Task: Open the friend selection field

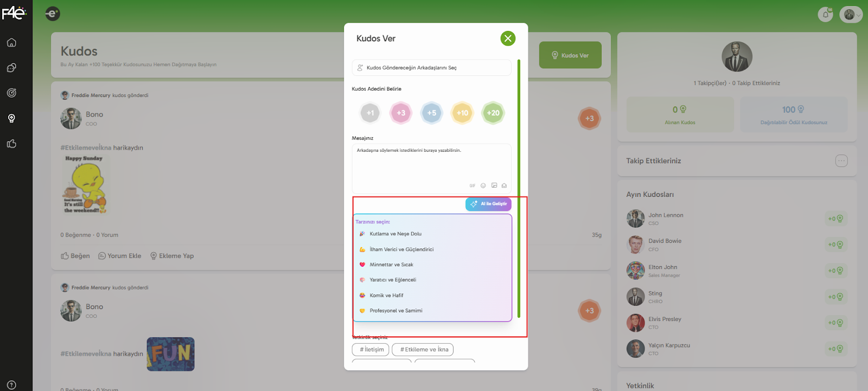Action: pos(431,68)
